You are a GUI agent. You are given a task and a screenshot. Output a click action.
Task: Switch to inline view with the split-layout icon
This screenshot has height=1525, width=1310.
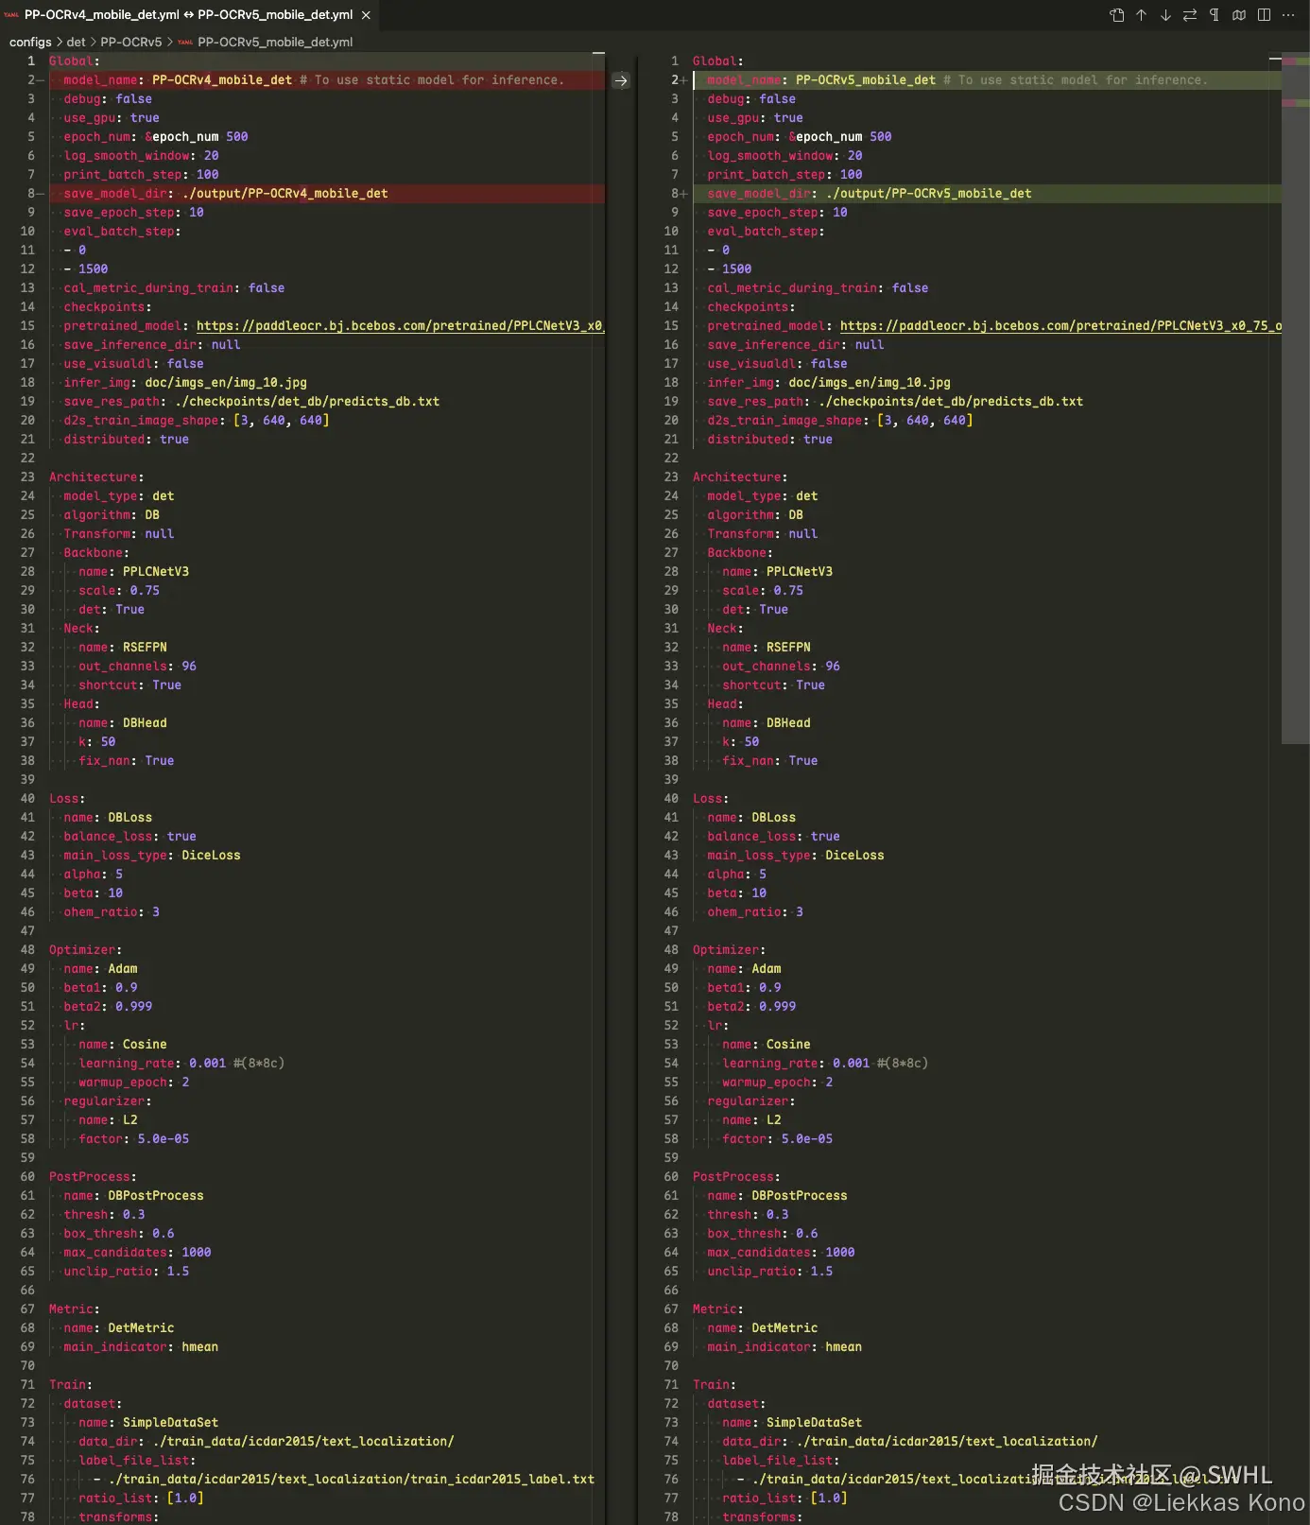pyautogui.click(x=1264, y=15)
